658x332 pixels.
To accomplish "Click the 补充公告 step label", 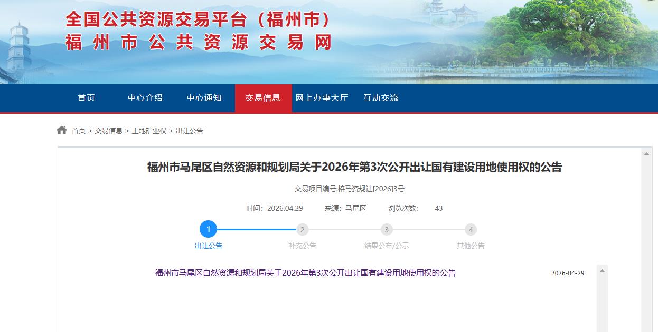I will click(302, 246).
